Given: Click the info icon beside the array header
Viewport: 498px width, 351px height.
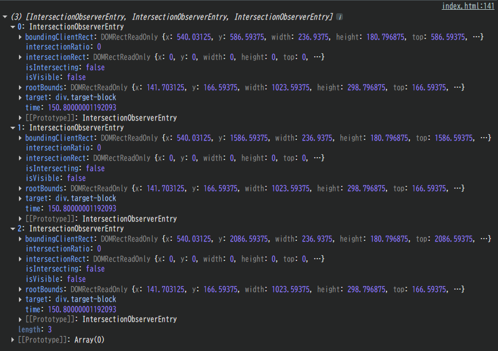Looking at the screenshot, I should point(340,17).
